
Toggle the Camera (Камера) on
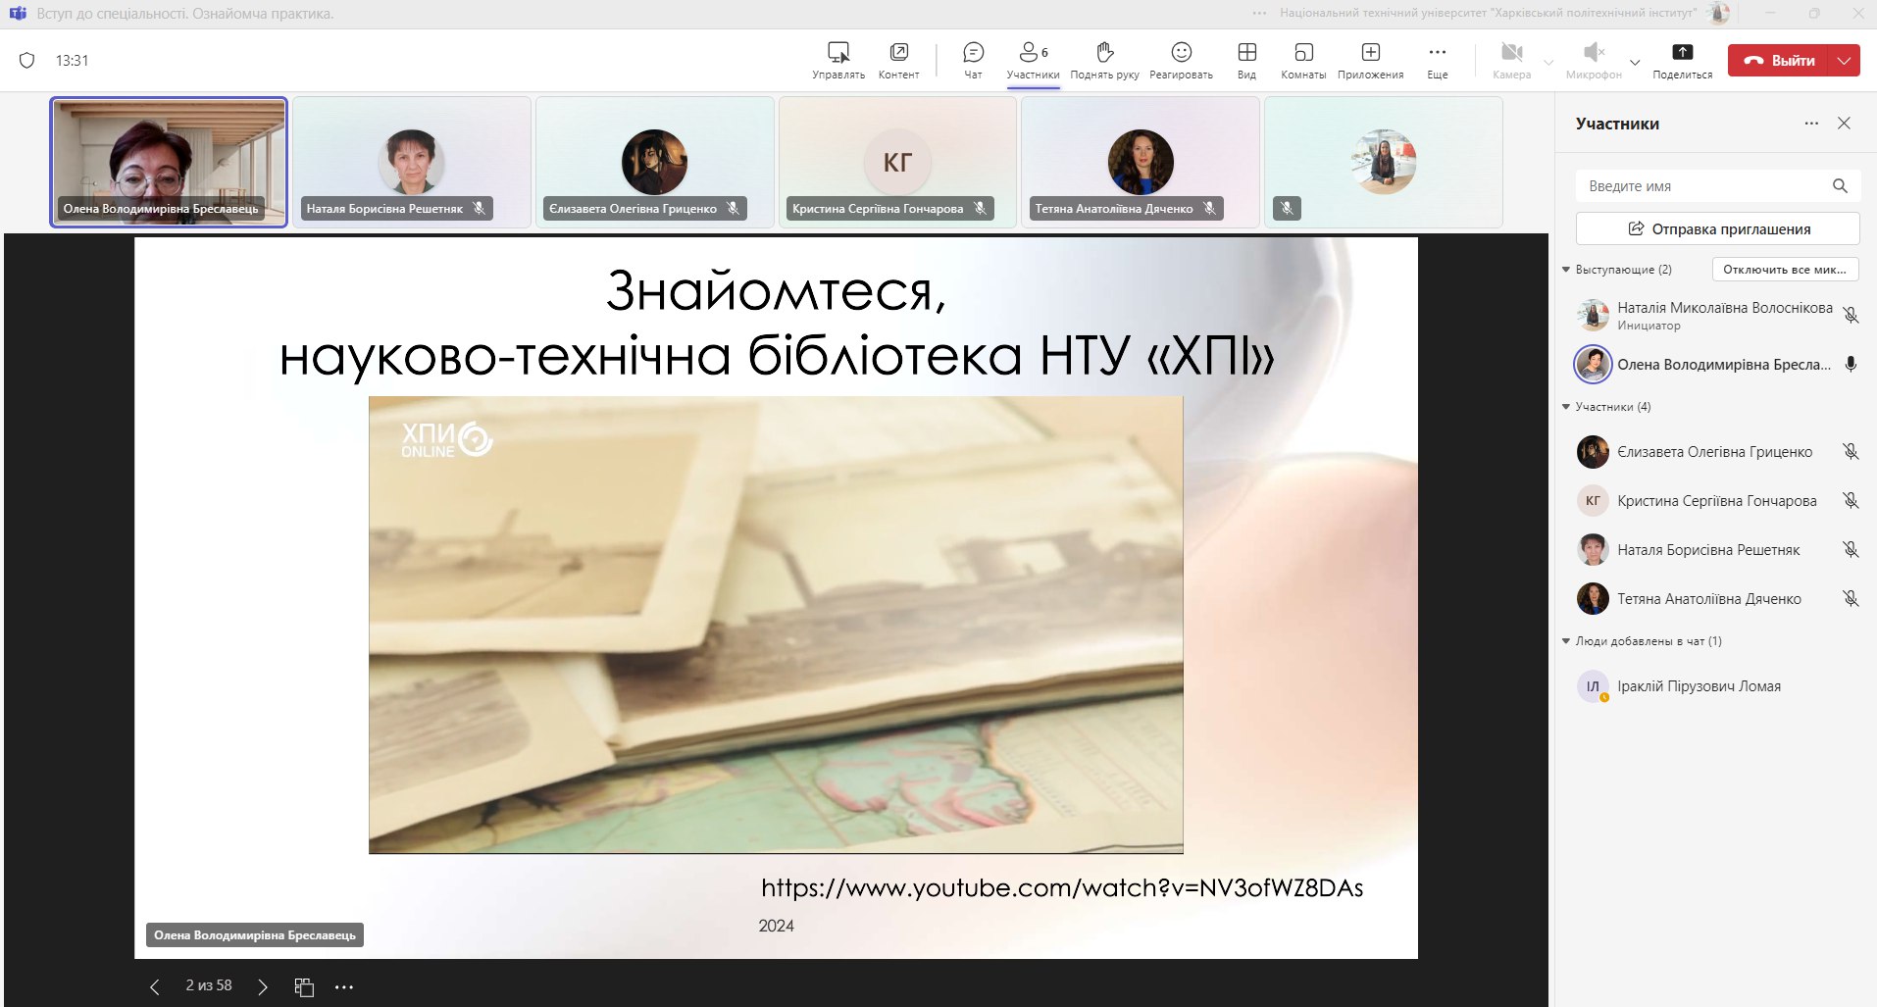(1511, 53)
